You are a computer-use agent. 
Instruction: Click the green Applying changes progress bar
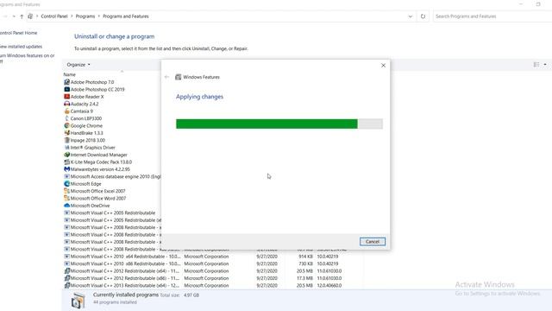pyautogui.click(x=279, y=124)
